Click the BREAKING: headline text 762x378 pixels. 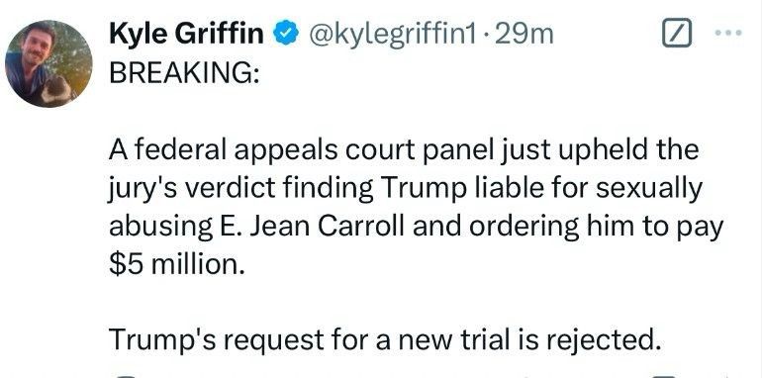pyautogui.click(x=184, y=74)
